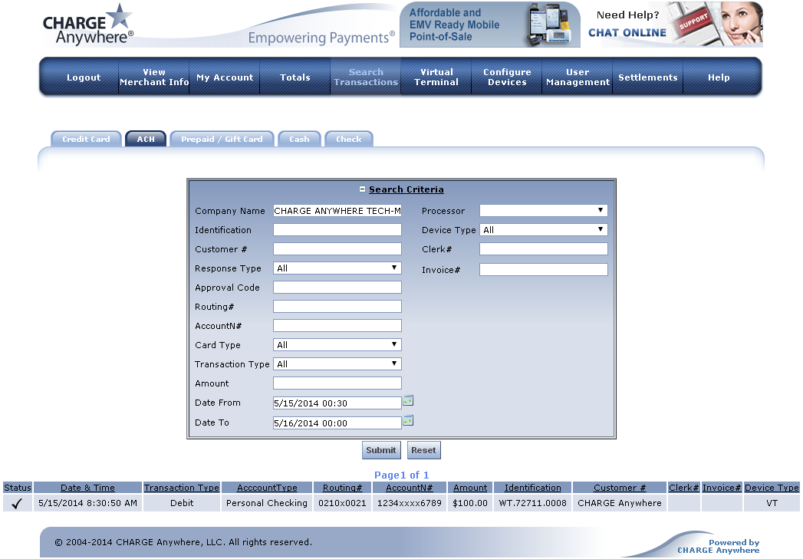The image size is (803, 559).
Task: Open the Date To calendar picker icon
Action: pos(408,421)
